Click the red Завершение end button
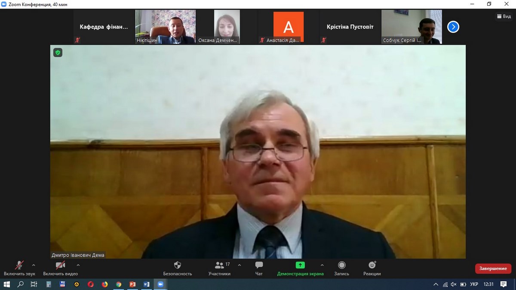Image resolution: width=516 pixels, height=290 pixels. (x=493, y=269)
